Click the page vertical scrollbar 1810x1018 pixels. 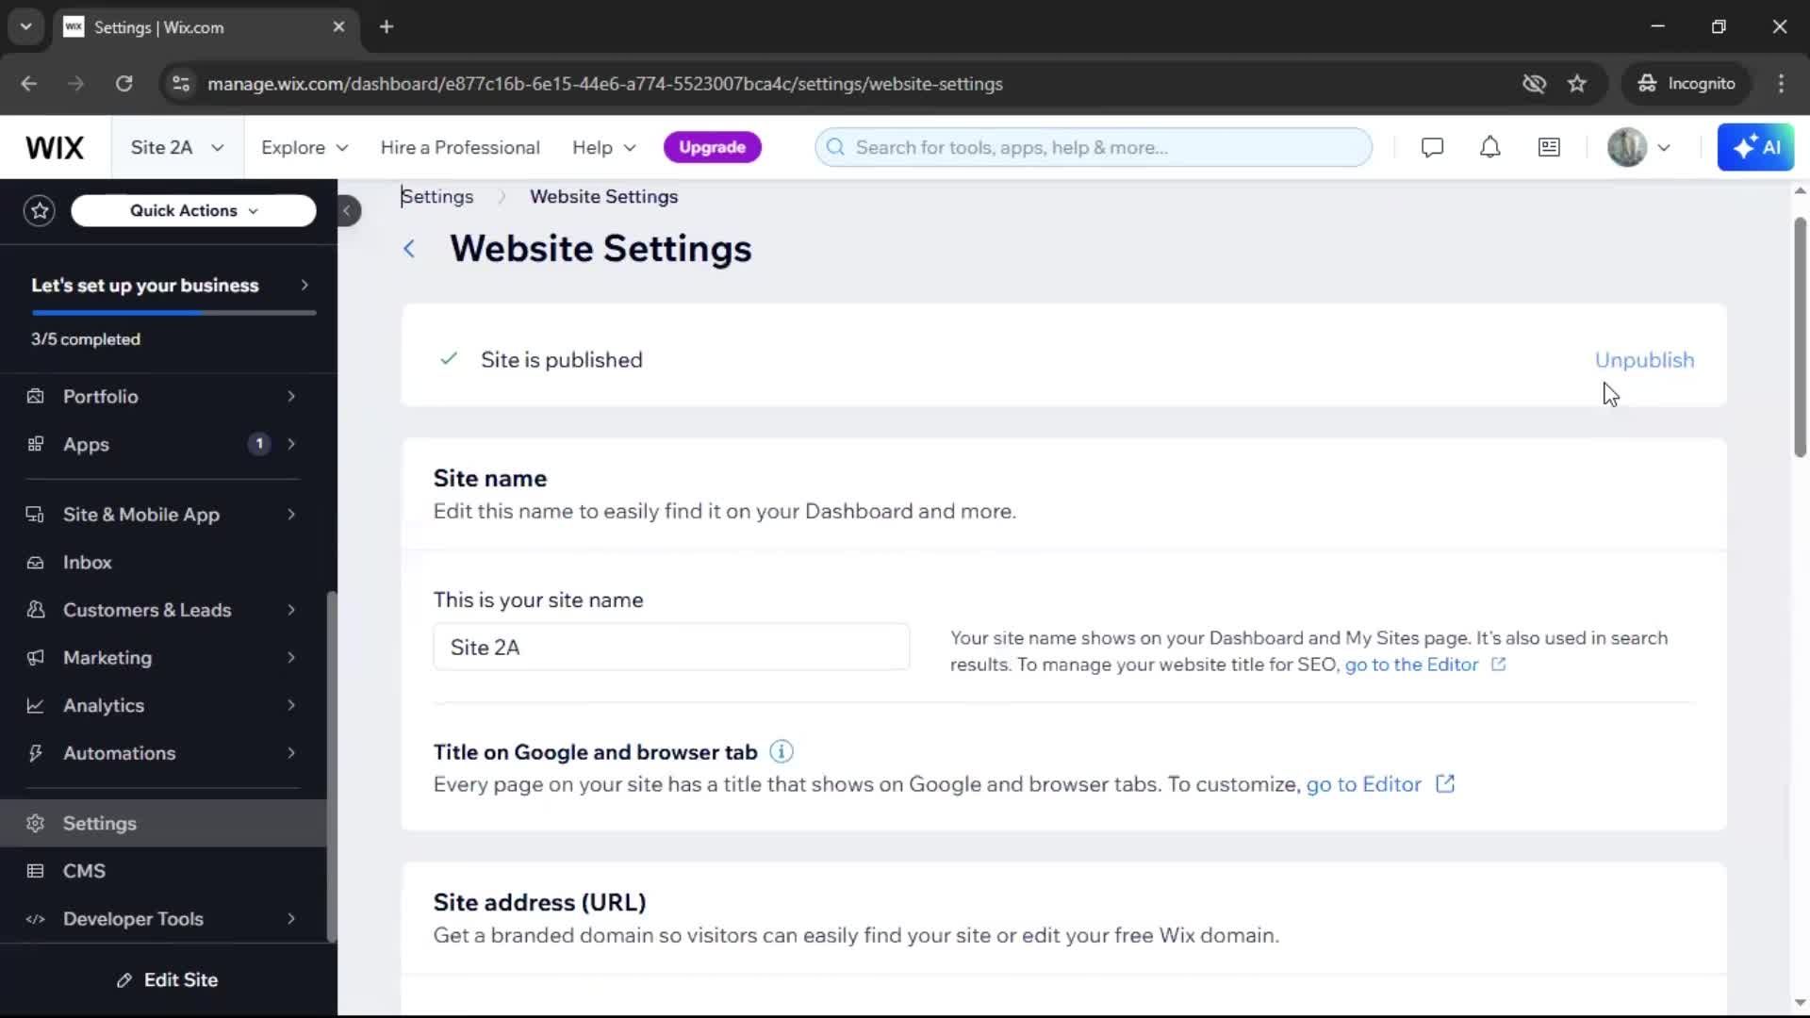point(1800,337)
